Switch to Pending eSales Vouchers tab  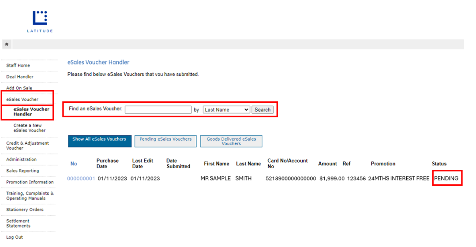pyautogui.click(x=165, y=141)
